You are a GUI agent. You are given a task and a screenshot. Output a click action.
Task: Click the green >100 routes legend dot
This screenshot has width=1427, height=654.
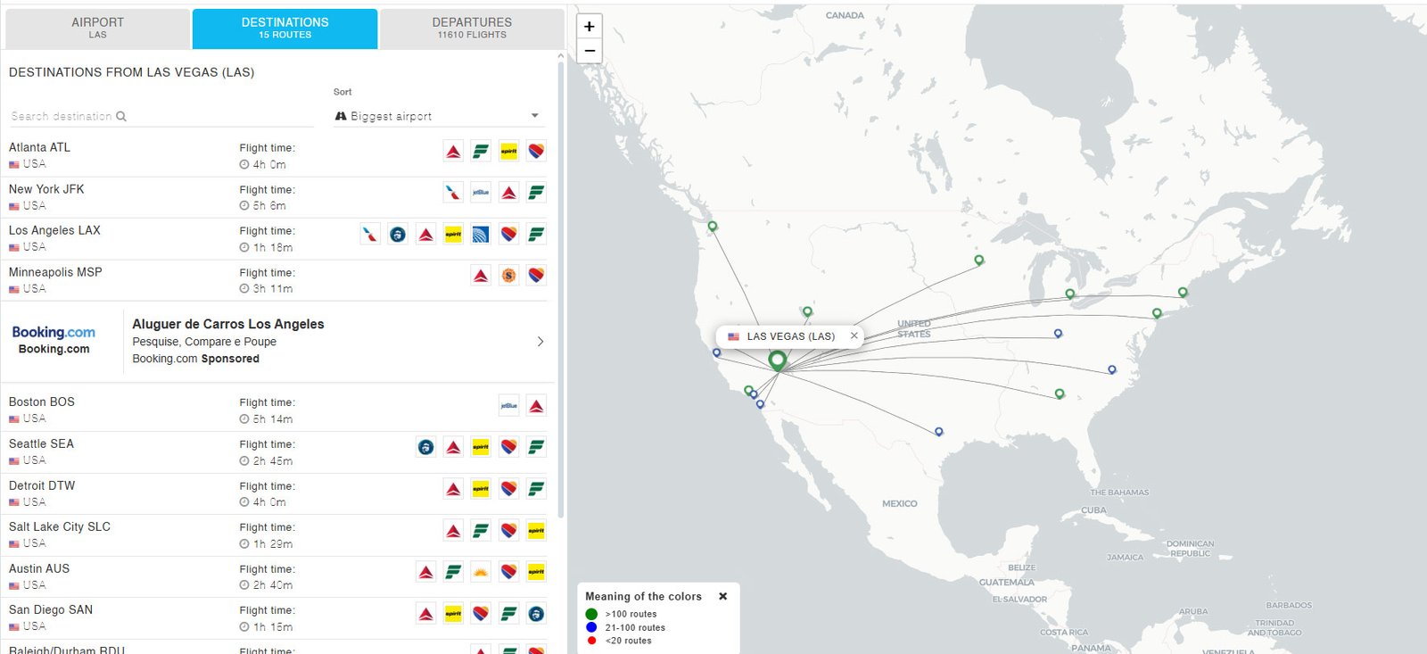coord(591,614)
